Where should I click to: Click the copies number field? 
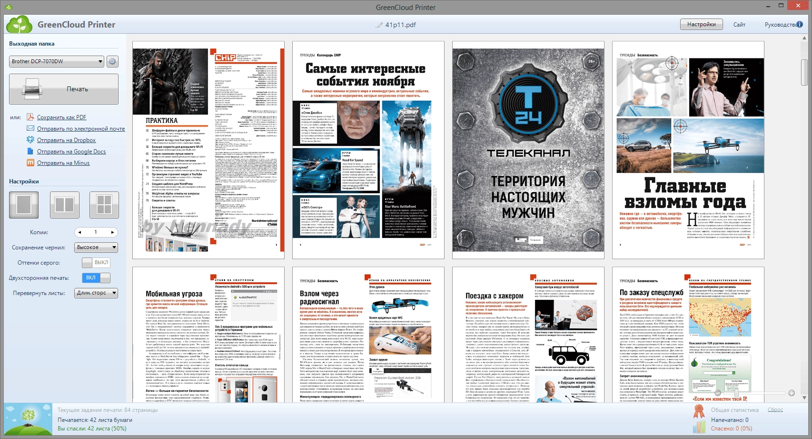point(96,232)
